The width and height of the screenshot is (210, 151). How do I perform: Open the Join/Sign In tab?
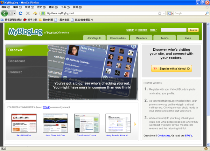tap(94, 38)
